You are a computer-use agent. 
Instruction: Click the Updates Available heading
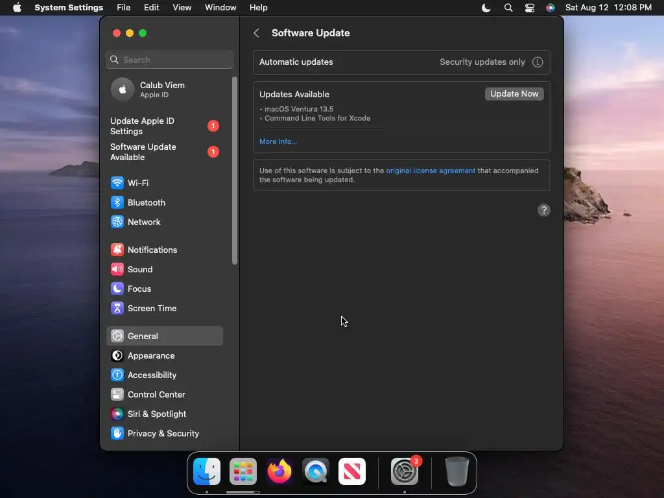[x=294, y=95]
